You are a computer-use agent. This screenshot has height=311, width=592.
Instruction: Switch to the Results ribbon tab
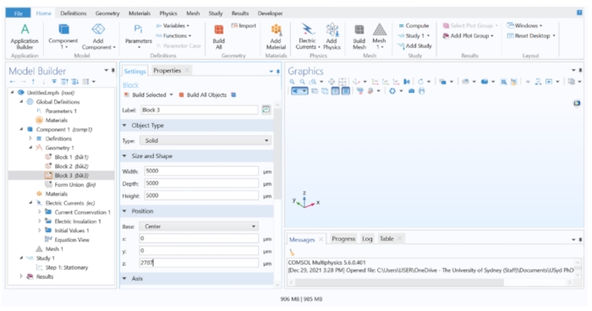point(240,14)
